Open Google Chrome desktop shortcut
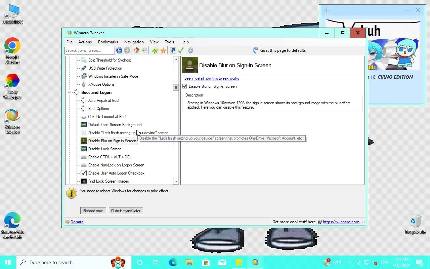 point(12,50)
